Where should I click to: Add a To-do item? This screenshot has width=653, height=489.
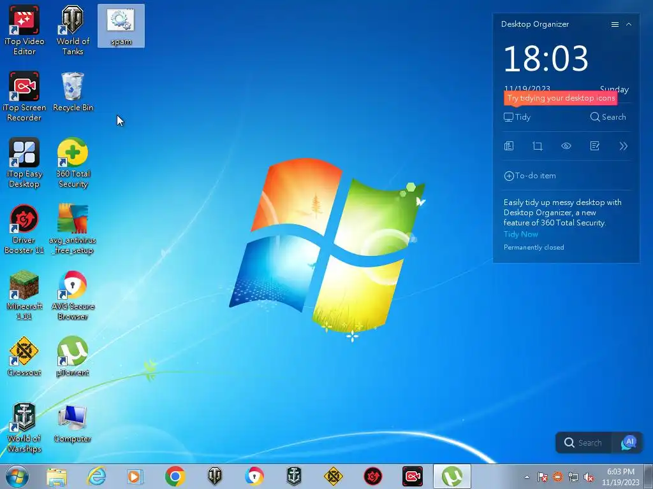pyautogui.click(x=530, y=176)
